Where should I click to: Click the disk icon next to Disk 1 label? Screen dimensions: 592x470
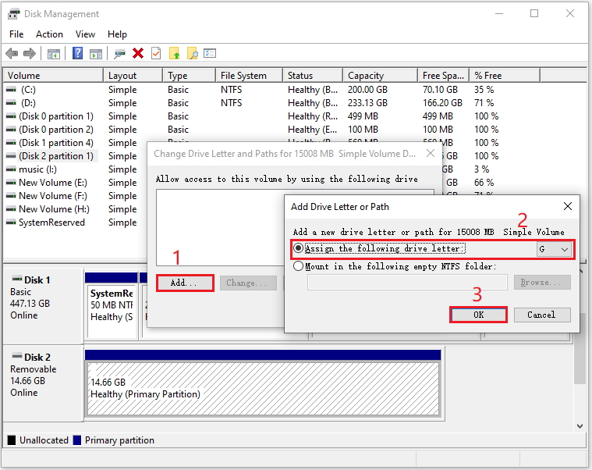tap(17, 279)
